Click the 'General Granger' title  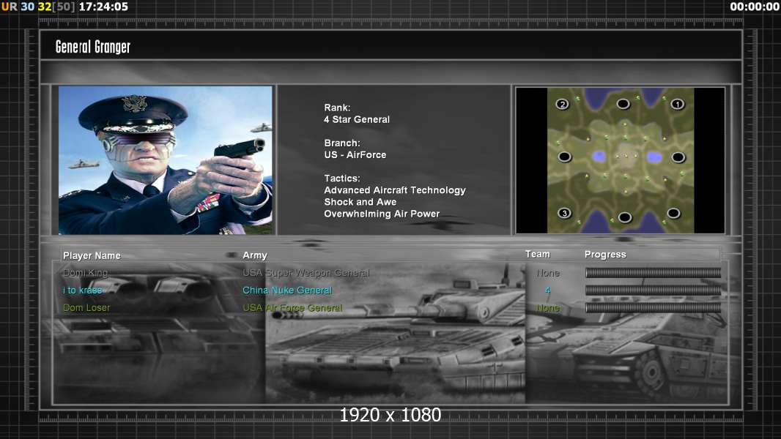[92, 47]
